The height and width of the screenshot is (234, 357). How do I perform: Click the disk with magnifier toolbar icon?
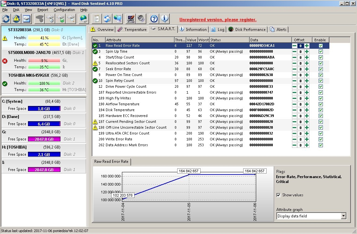pyautogui.click(x=71, y=19)
